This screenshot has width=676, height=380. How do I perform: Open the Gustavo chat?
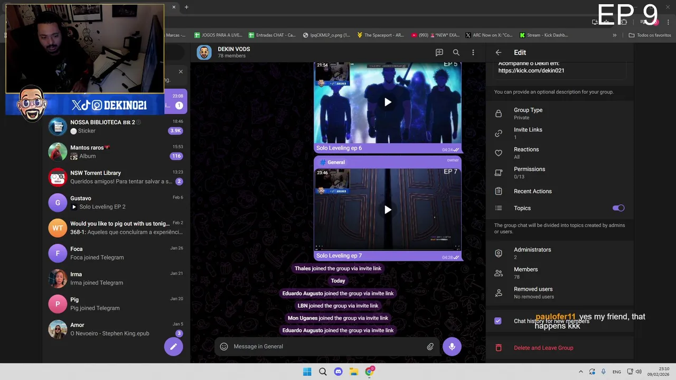click(116, 203)
